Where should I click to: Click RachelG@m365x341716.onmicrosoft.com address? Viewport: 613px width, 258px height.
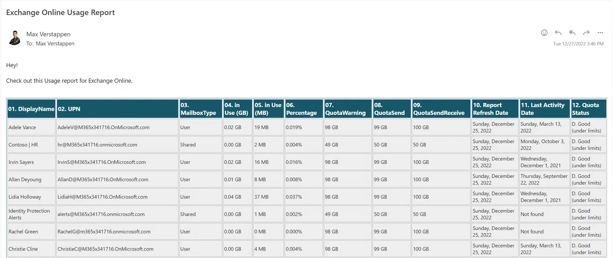tap(104, 232)
